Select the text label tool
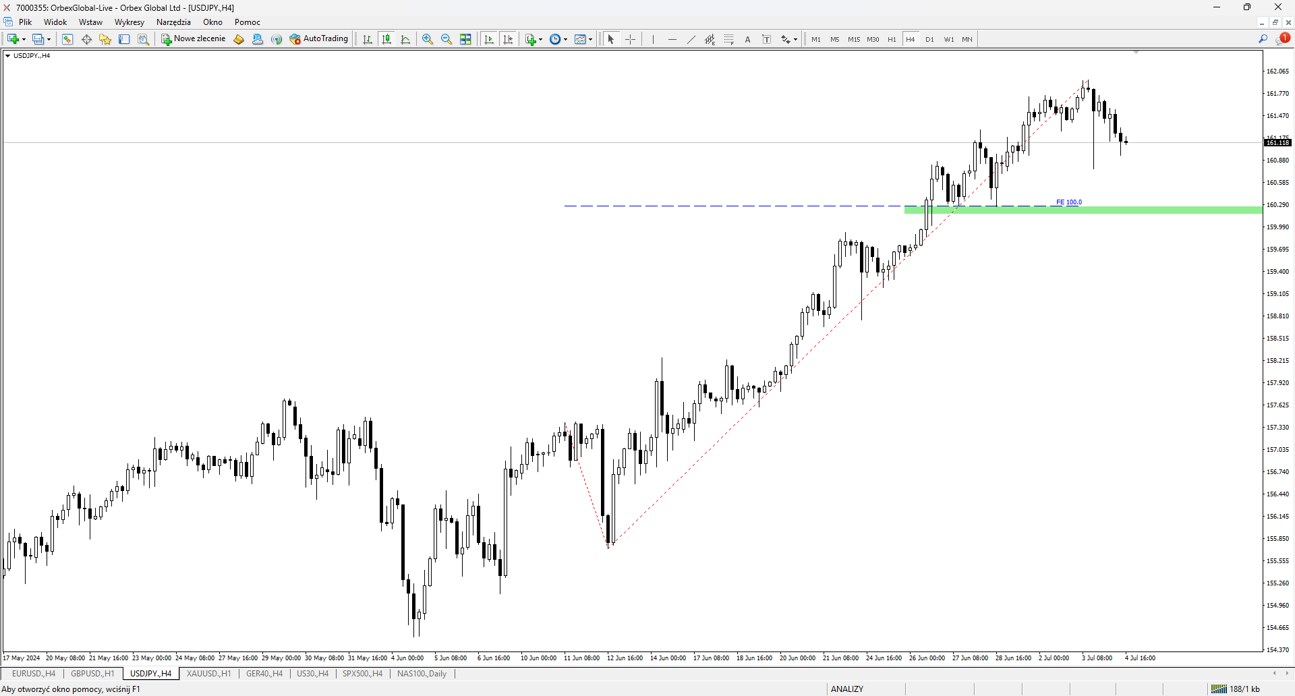The width and height of the screenshot is (1295, 696). tap(767, 39)
